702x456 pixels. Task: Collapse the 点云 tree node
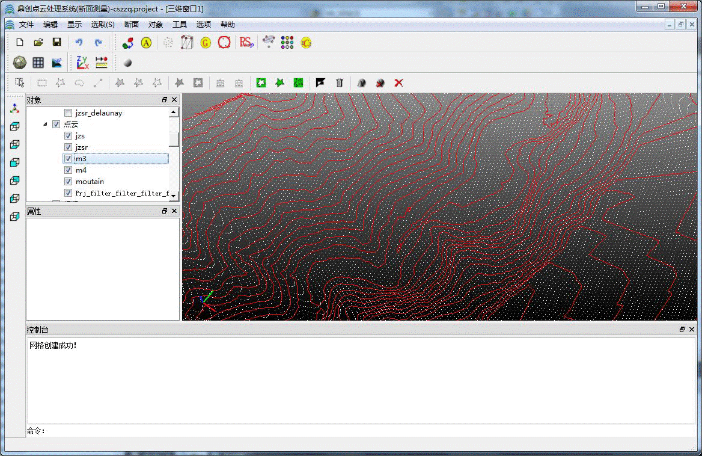pos(46,125)
